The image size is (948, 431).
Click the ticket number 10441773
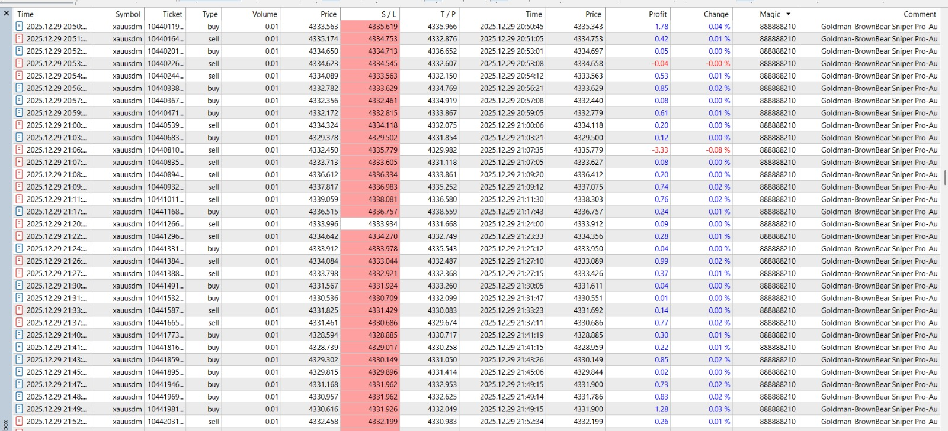click(165, 335)
